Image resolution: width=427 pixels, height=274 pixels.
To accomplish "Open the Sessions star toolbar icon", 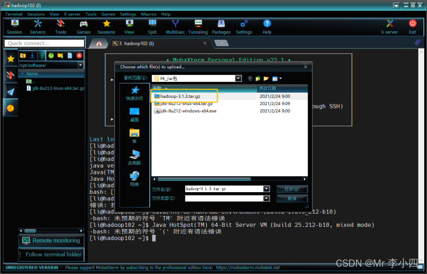I will click(106, 27).
